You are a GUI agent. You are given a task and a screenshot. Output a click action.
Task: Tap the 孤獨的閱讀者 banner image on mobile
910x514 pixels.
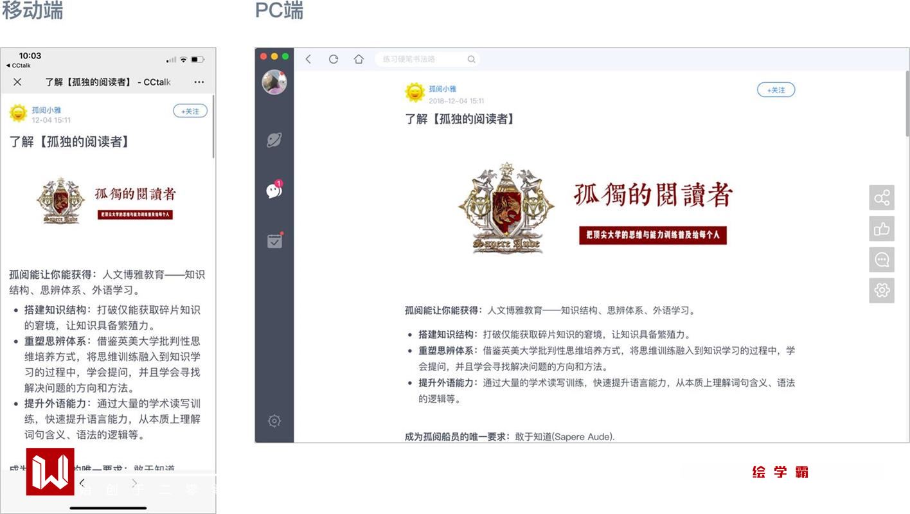[107, 200]
